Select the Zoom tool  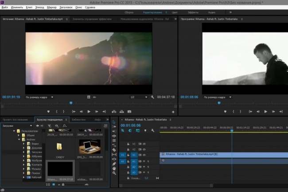(x=114, y=173)
